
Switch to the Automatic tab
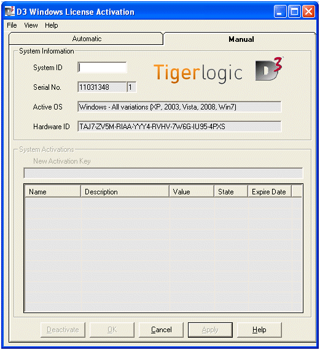click(86, 39)
